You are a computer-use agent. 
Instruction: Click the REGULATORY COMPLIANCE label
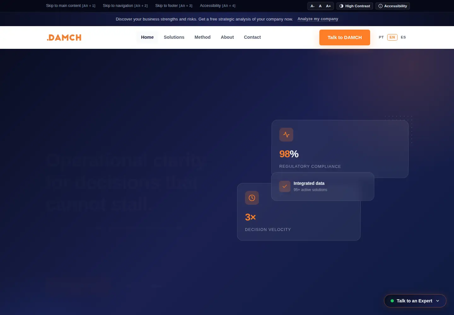pos(310,166)
